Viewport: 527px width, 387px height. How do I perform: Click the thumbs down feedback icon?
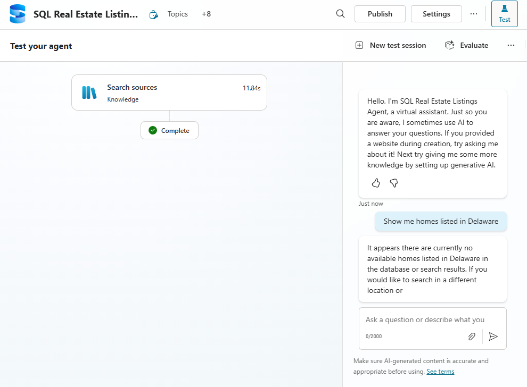(x=394, y=183)
